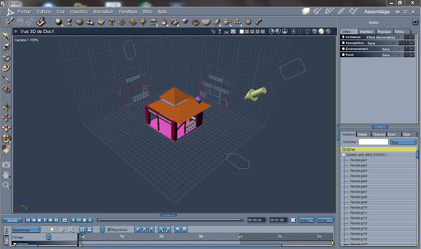Open the Fenêtres menu
Image resolution: width=421 pixels, height=249 pixels.
click(x=128, y=12)
